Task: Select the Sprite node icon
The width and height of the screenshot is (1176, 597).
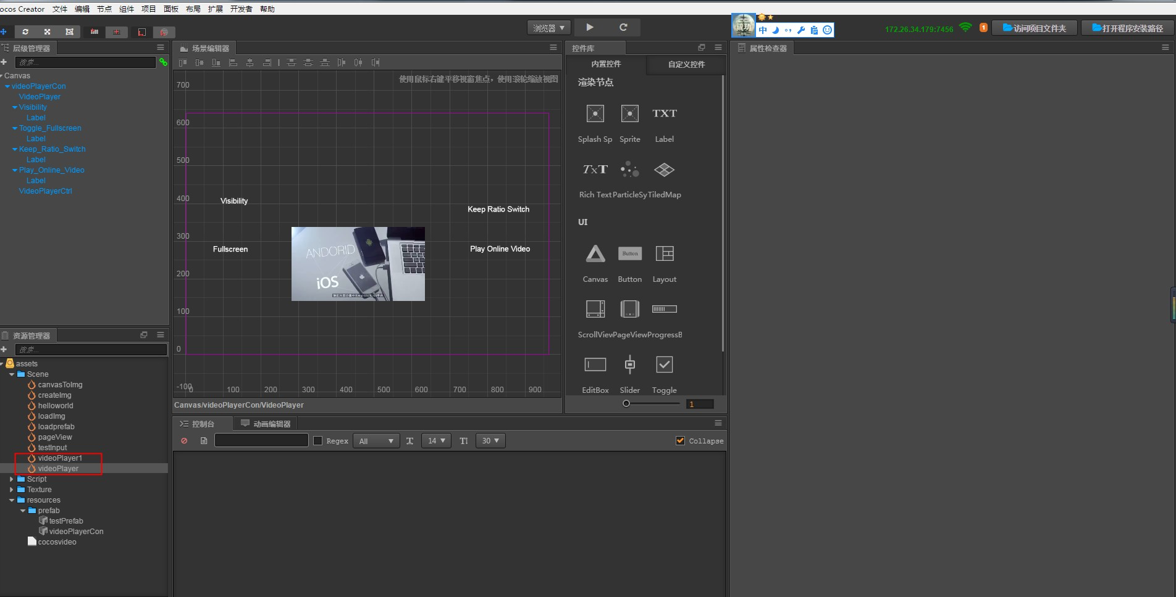Action: point(629,114)
